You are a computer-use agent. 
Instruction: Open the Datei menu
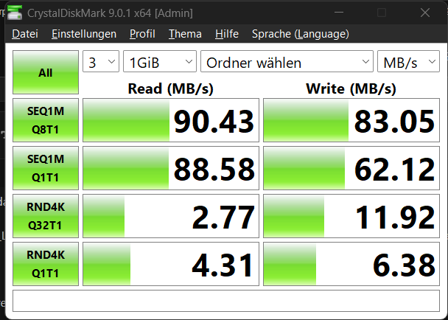(x=25, y=34)
